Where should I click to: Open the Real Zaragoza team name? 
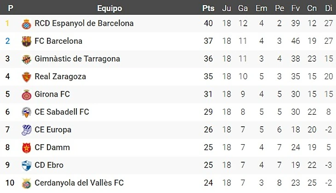(60, 76)
